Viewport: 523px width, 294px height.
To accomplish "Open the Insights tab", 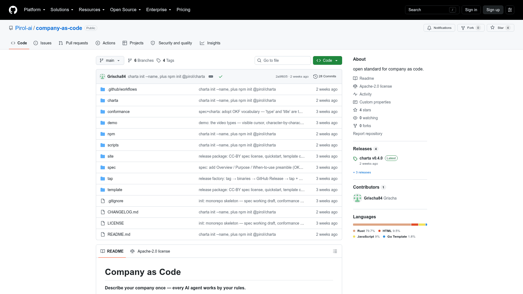I will pyautogui.click(x=210, y=43).
